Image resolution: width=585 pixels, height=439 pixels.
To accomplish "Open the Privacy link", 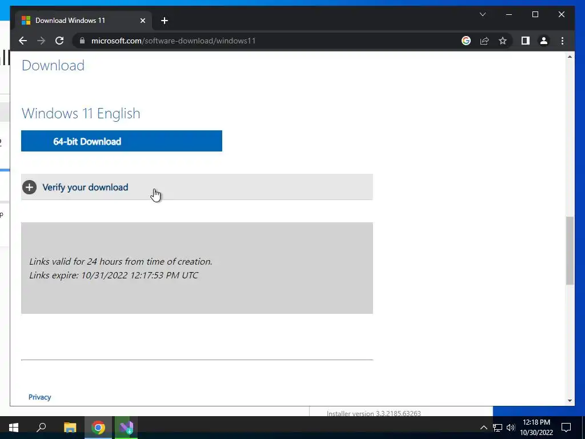I will click(39, 397).
